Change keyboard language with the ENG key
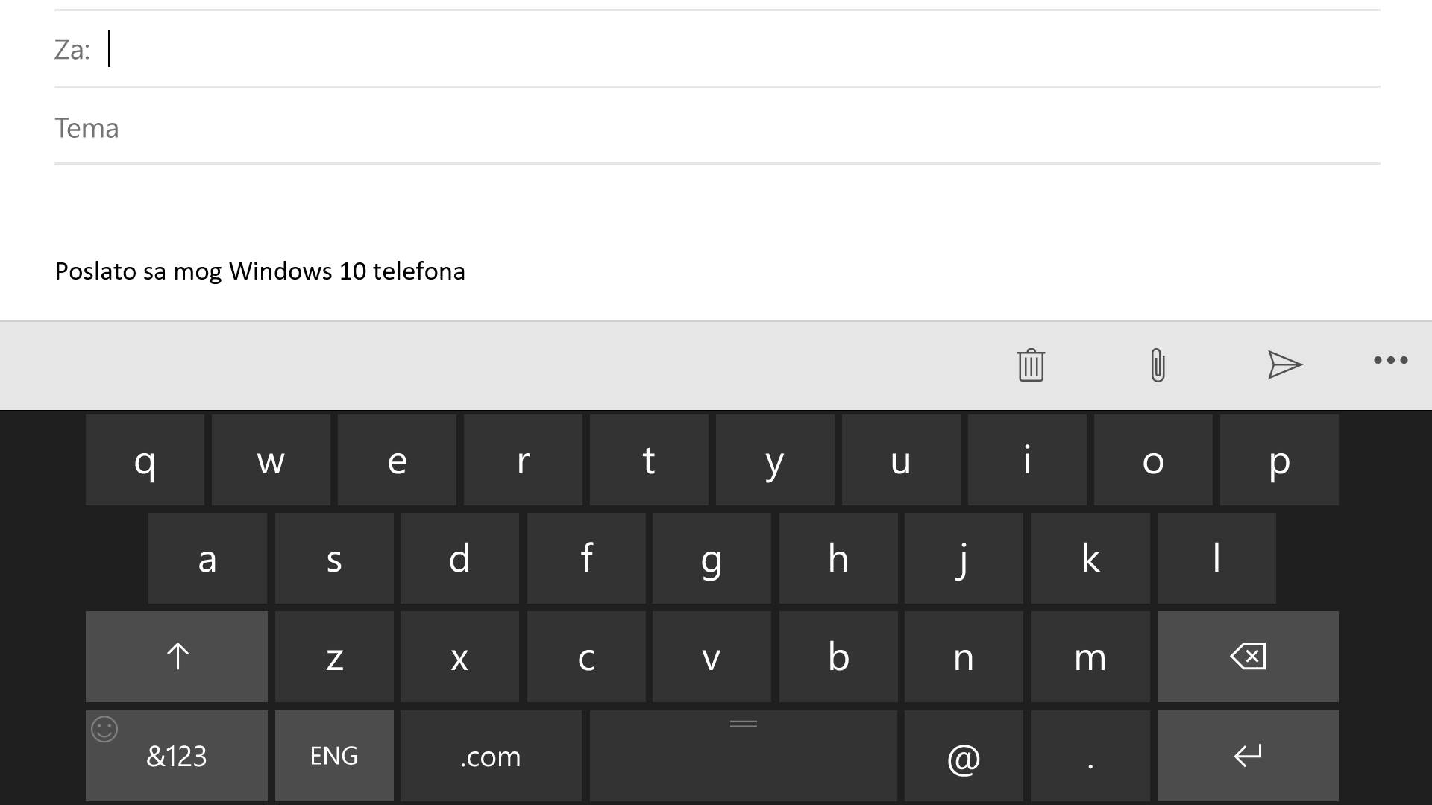The width and height of the screenshot is (1432, 805). point(333,756)
